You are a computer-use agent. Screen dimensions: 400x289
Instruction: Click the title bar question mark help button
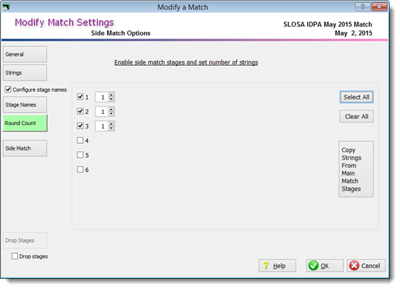tap(363, 7)
